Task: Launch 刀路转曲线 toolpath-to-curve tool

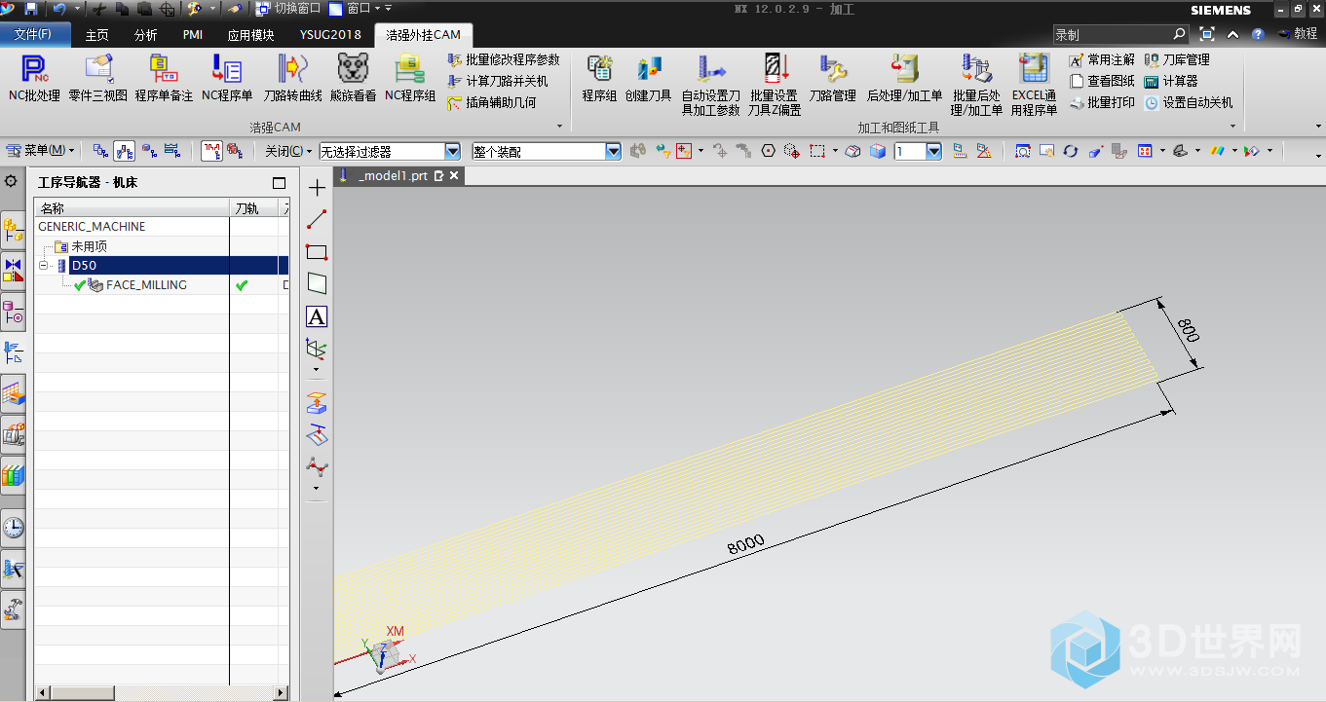Action: 292,78
